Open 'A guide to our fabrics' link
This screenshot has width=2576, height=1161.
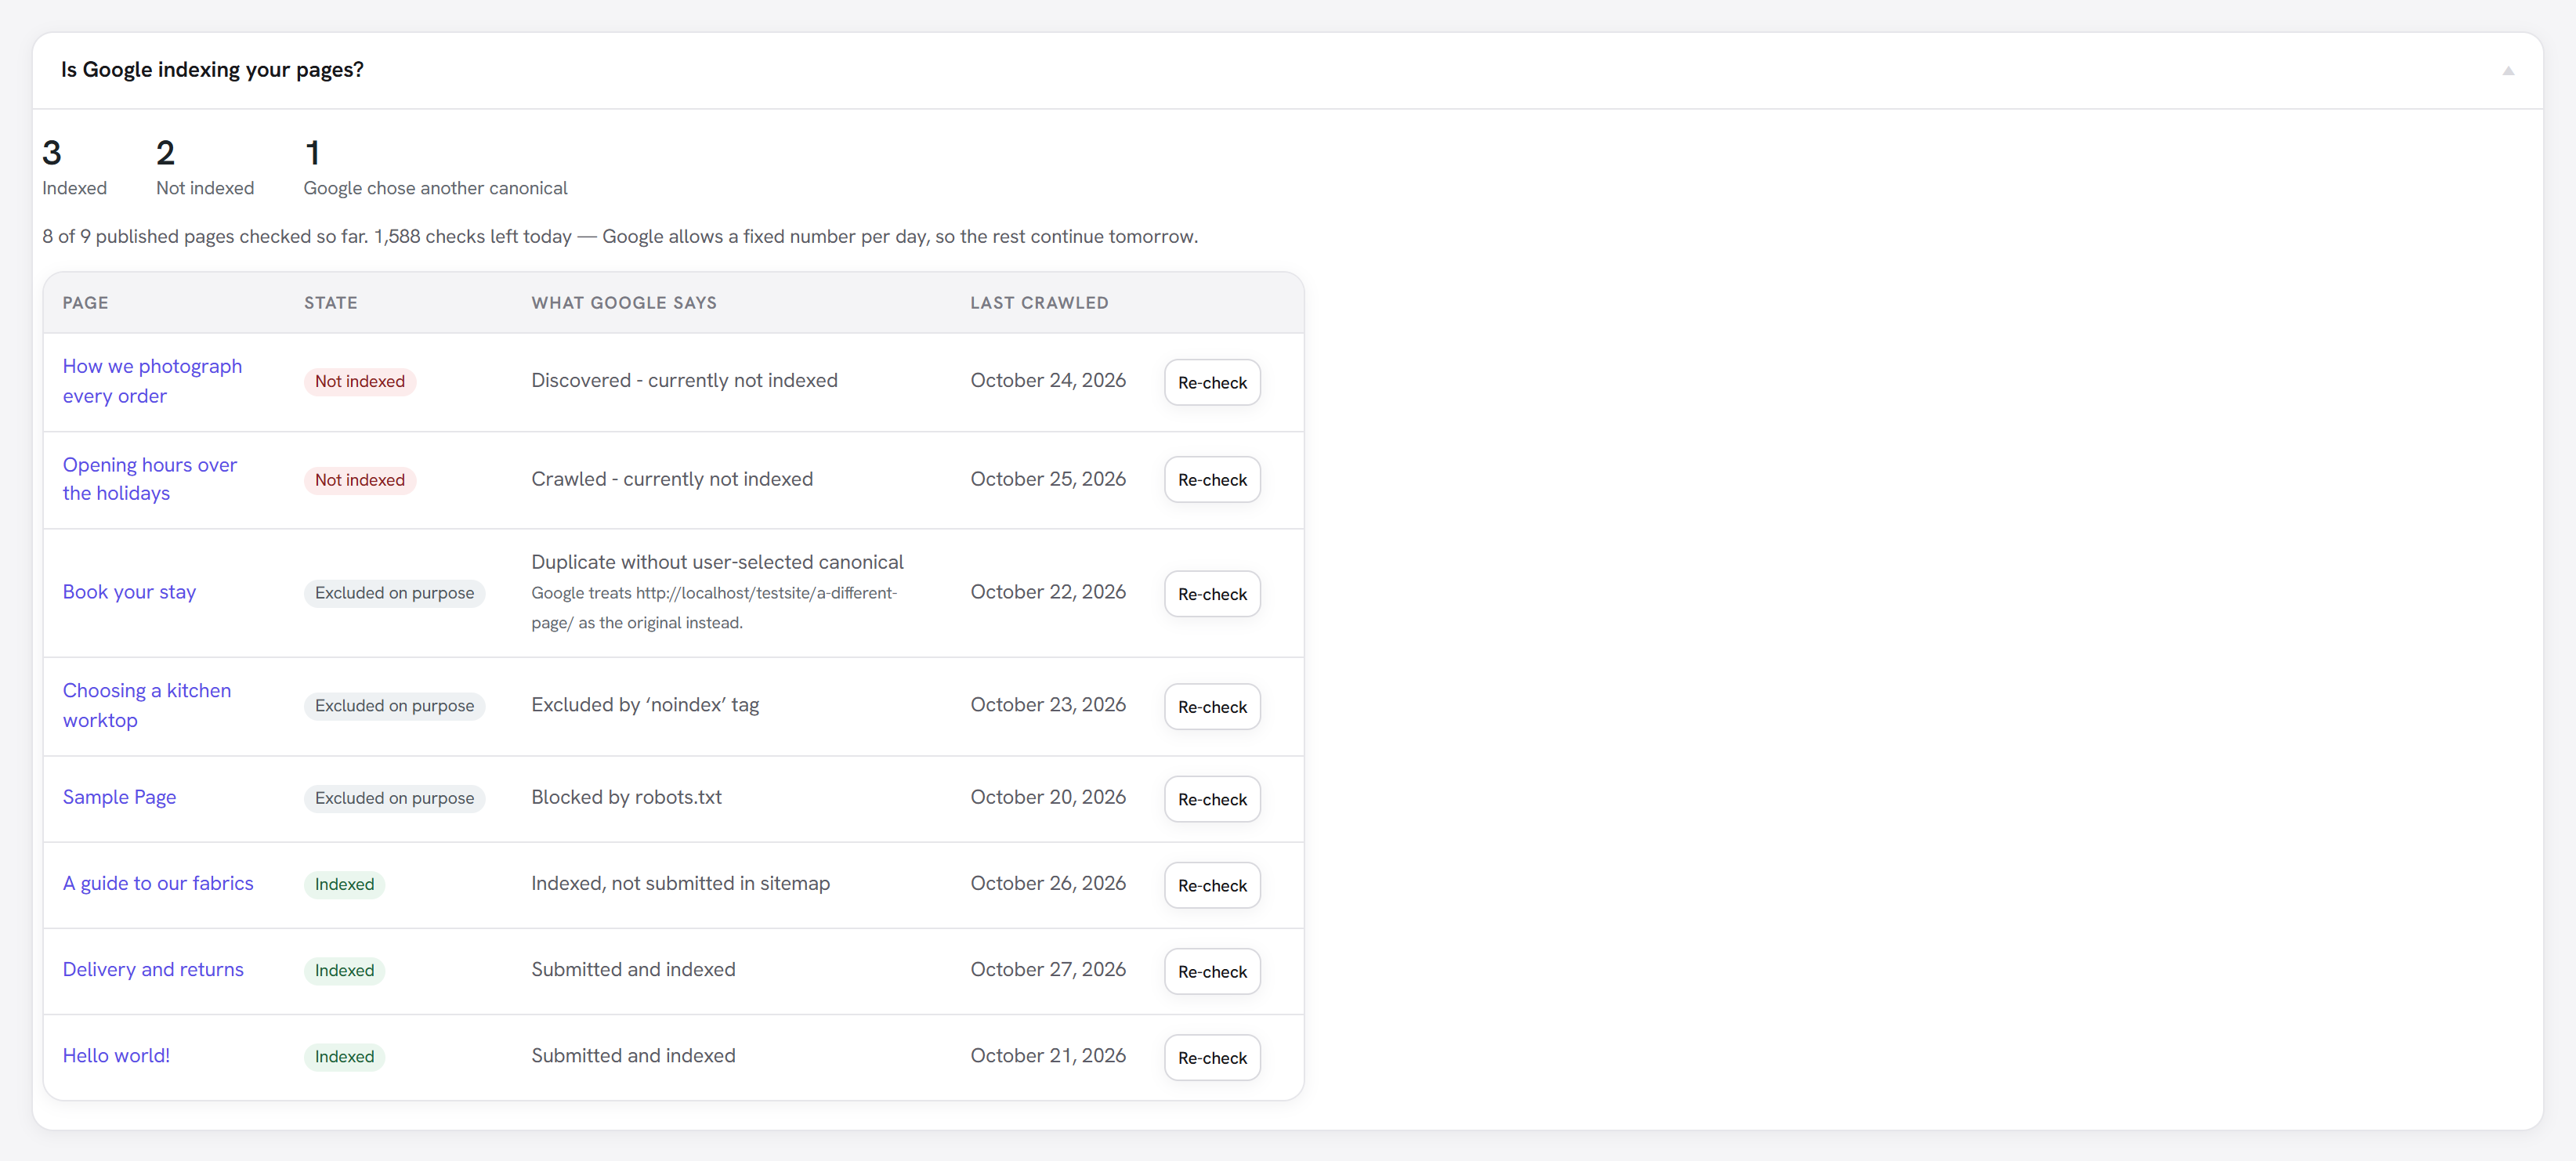pyautogui.click(x=158, y=883)
